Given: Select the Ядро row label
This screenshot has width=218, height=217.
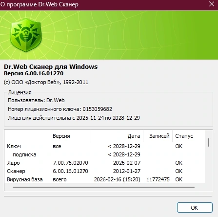Looking at the screenshot, I should pyautogui.click(x=13, y=163).
